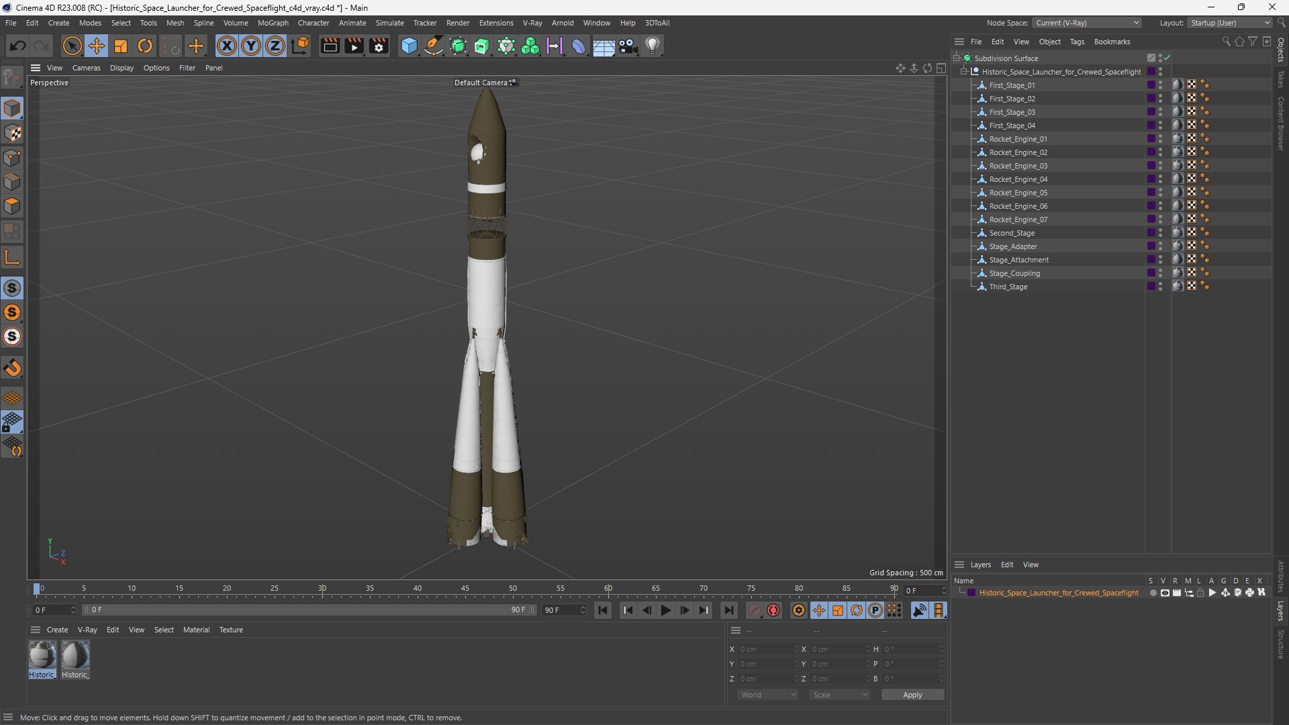This screenshot has height=725, width=1289.
Task: Select first Historic material thumbnail
Action: click(x=42, y=655)
